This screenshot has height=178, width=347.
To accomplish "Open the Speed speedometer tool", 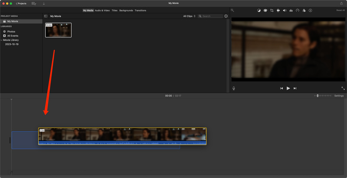I will [x=298, y=10].
